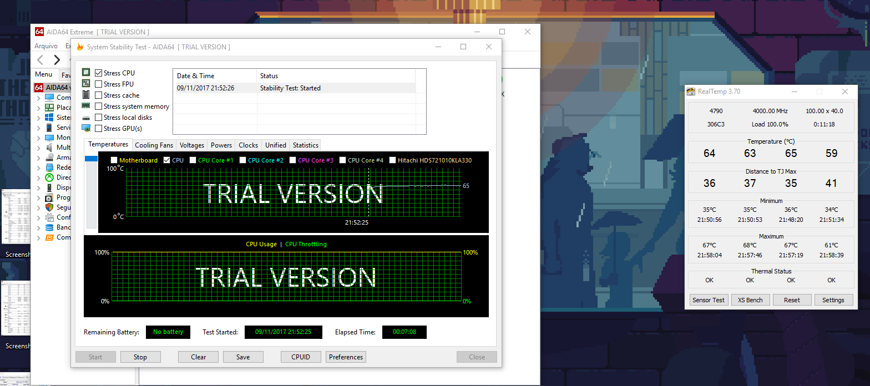Click the Stop button in stability test
The height and width of the screenshot is (386, 870).
[140, 357]
